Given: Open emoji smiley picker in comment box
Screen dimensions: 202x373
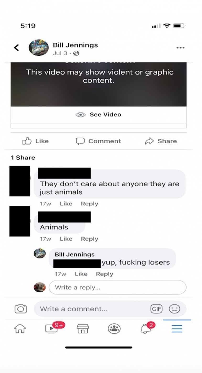Looking at the screenshot, I should coord(174,309).
